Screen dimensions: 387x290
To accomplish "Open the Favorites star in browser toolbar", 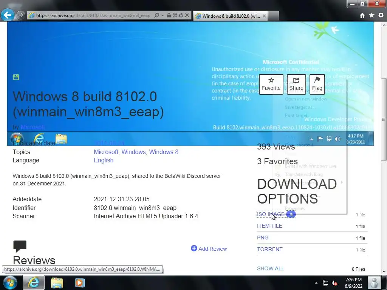I will click(372, 15).
